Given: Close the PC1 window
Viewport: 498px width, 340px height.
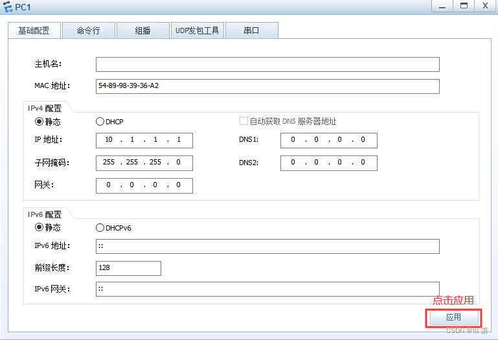Looking at the screenshot, I should click(485, 6).
